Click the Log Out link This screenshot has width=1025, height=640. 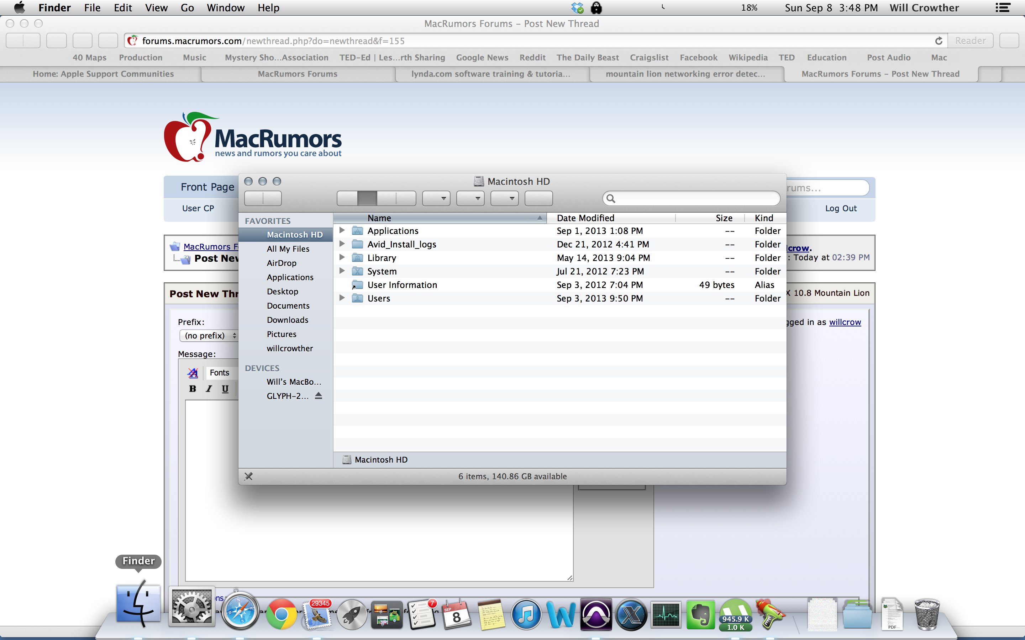click(841, 208)
